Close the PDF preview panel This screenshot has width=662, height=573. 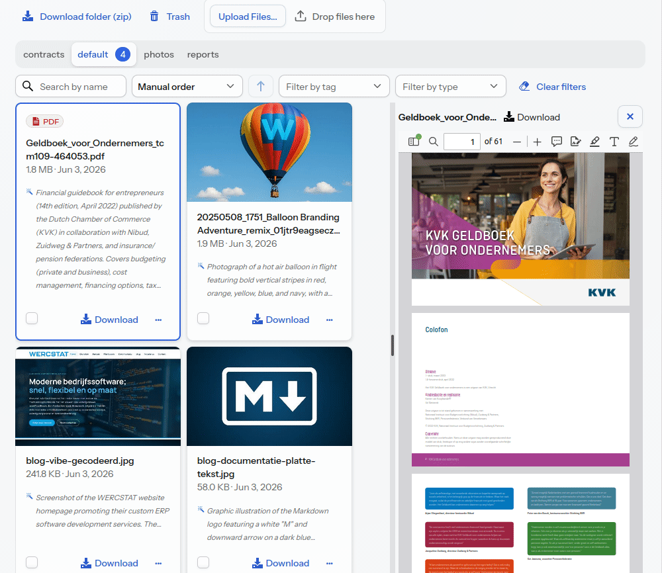click(630, 116)
